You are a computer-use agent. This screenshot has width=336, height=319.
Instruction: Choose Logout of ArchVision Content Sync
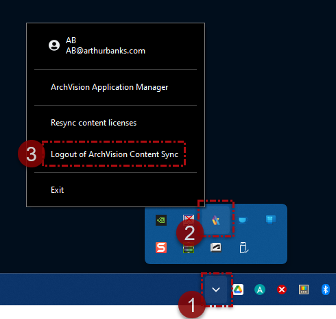tap(115, 154)
